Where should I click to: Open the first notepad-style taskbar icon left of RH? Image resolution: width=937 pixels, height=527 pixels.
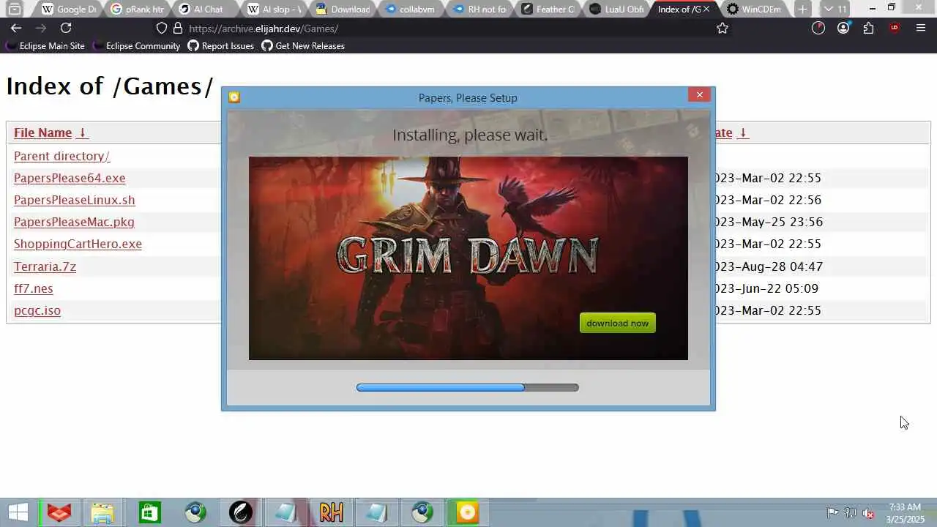[x=285, y=512]
